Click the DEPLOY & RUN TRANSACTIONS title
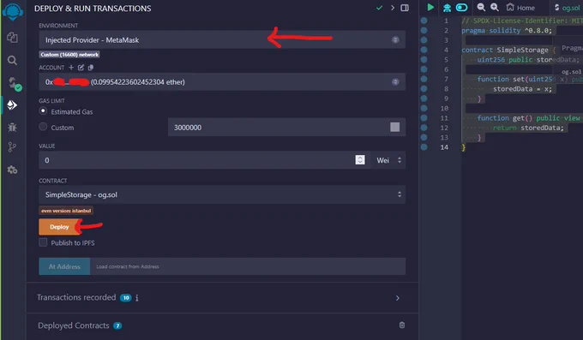This screenshot has height=340, width=583. click(x=93, y=9)
